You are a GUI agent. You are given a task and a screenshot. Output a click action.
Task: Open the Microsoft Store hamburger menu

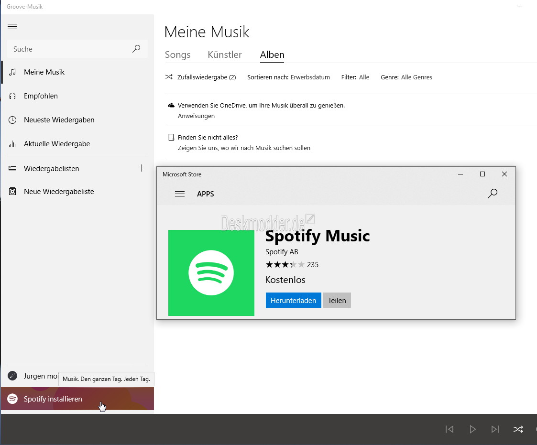(180, 194)
